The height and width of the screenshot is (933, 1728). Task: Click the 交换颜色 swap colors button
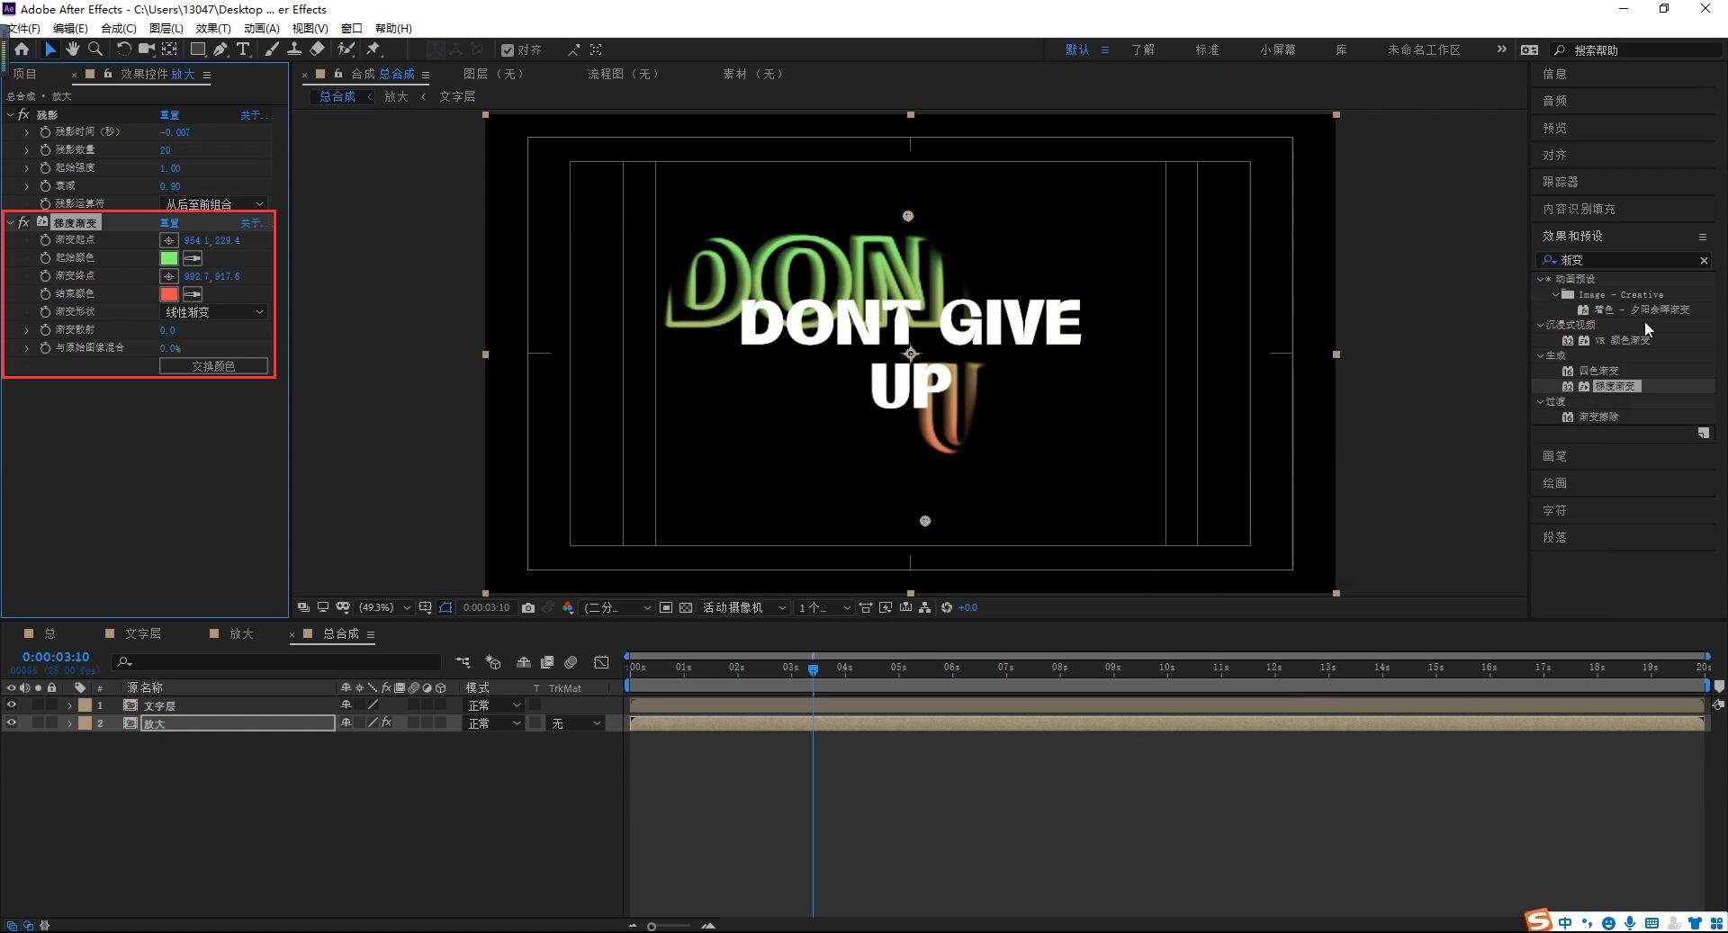[213, 366]
